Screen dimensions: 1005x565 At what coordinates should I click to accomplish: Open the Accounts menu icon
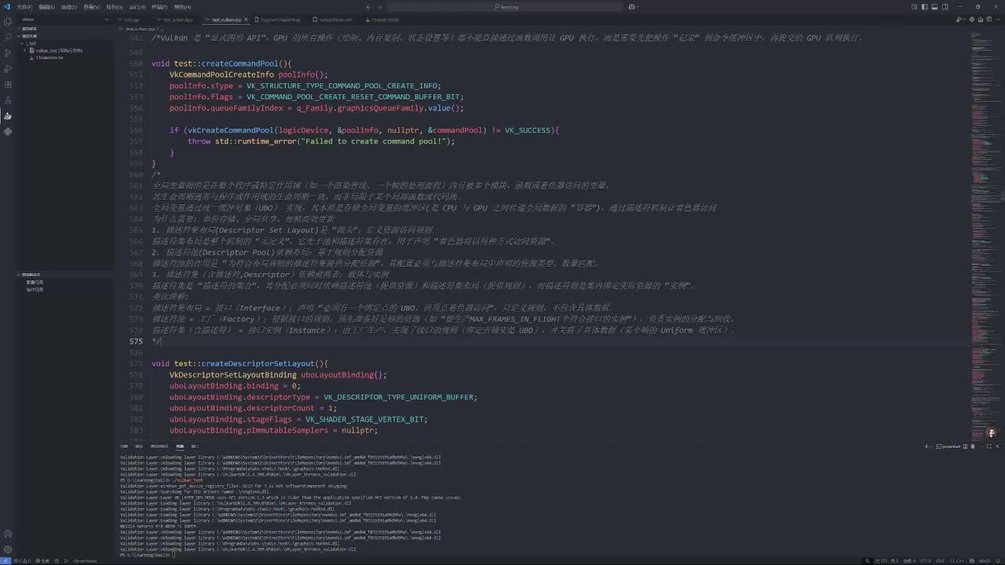pyautogui.click(x=8, y=534)
